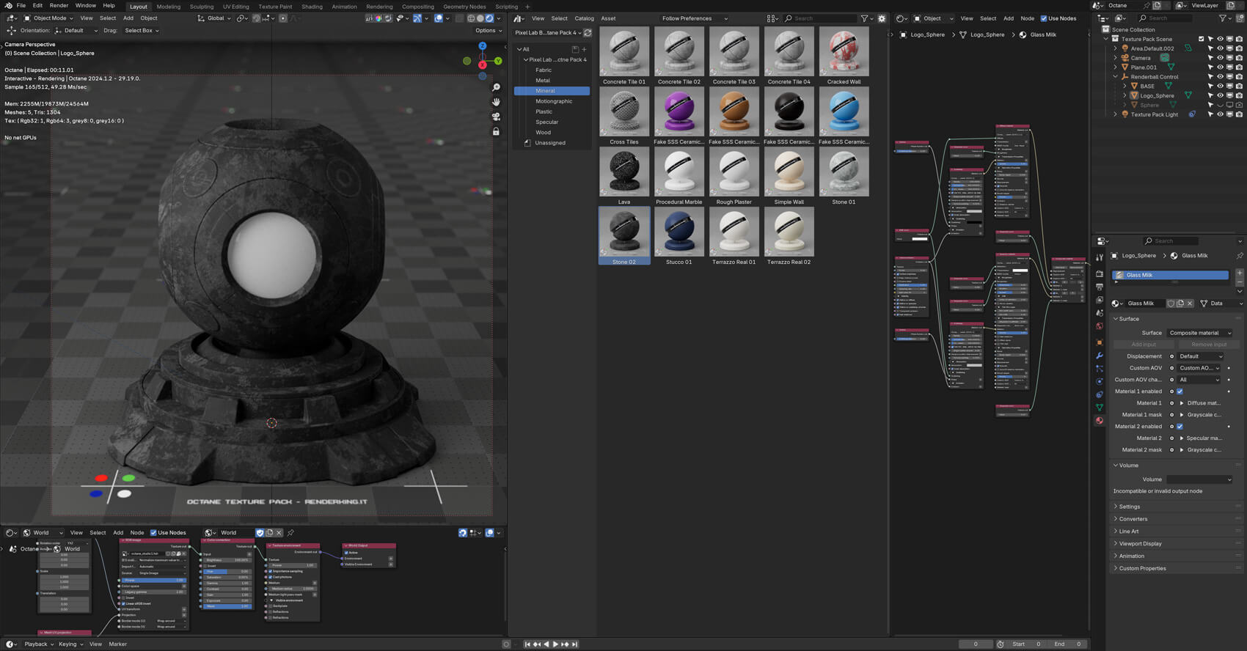Collapse the Volume panel
This screenshot has height=651, width=1247.
coord(1128,466)
